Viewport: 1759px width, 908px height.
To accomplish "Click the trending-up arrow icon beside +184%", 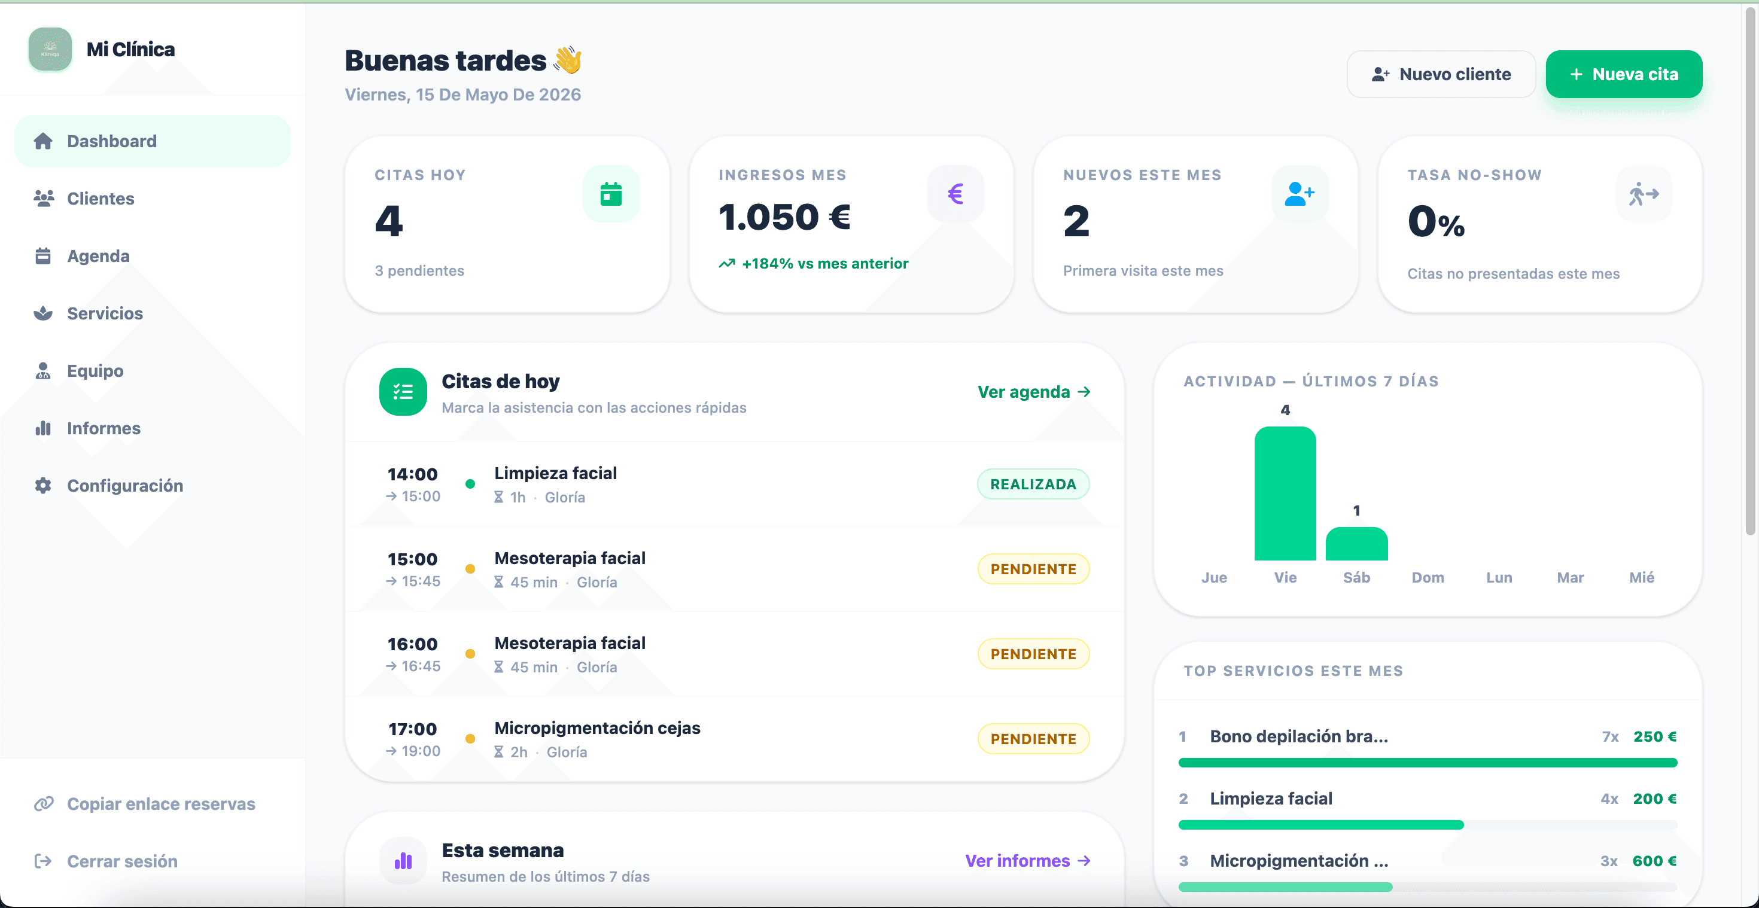I will coord(726,264).
